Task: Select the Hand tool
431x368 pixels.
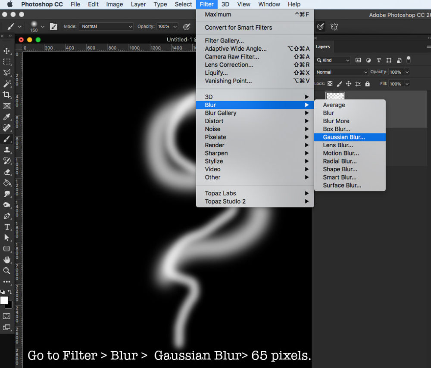Action: (x=6, y=260)
